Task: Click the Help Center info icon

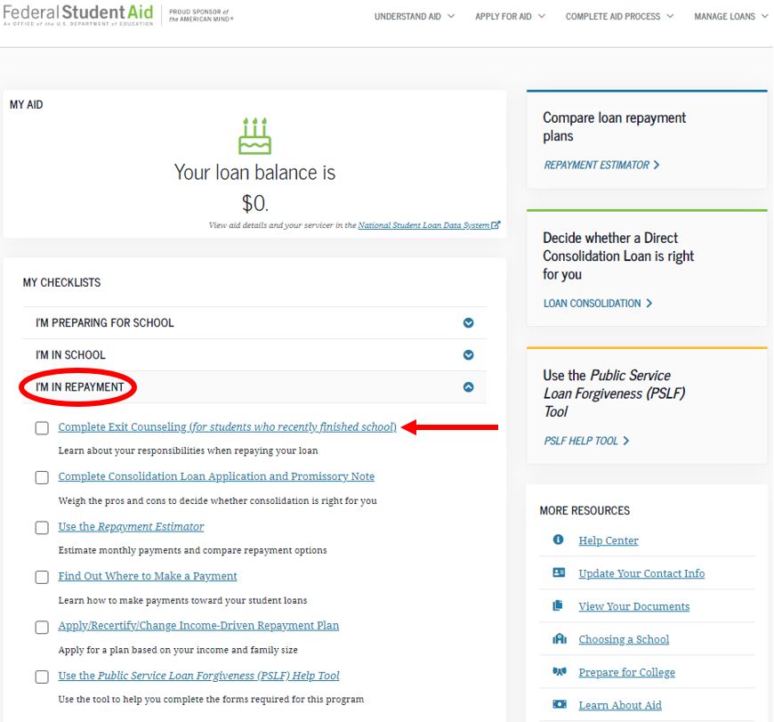Action: [559, 540]
